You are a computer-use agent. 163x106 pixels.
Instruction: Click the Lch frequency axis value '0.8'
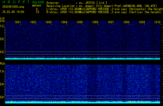click(2, 52)
